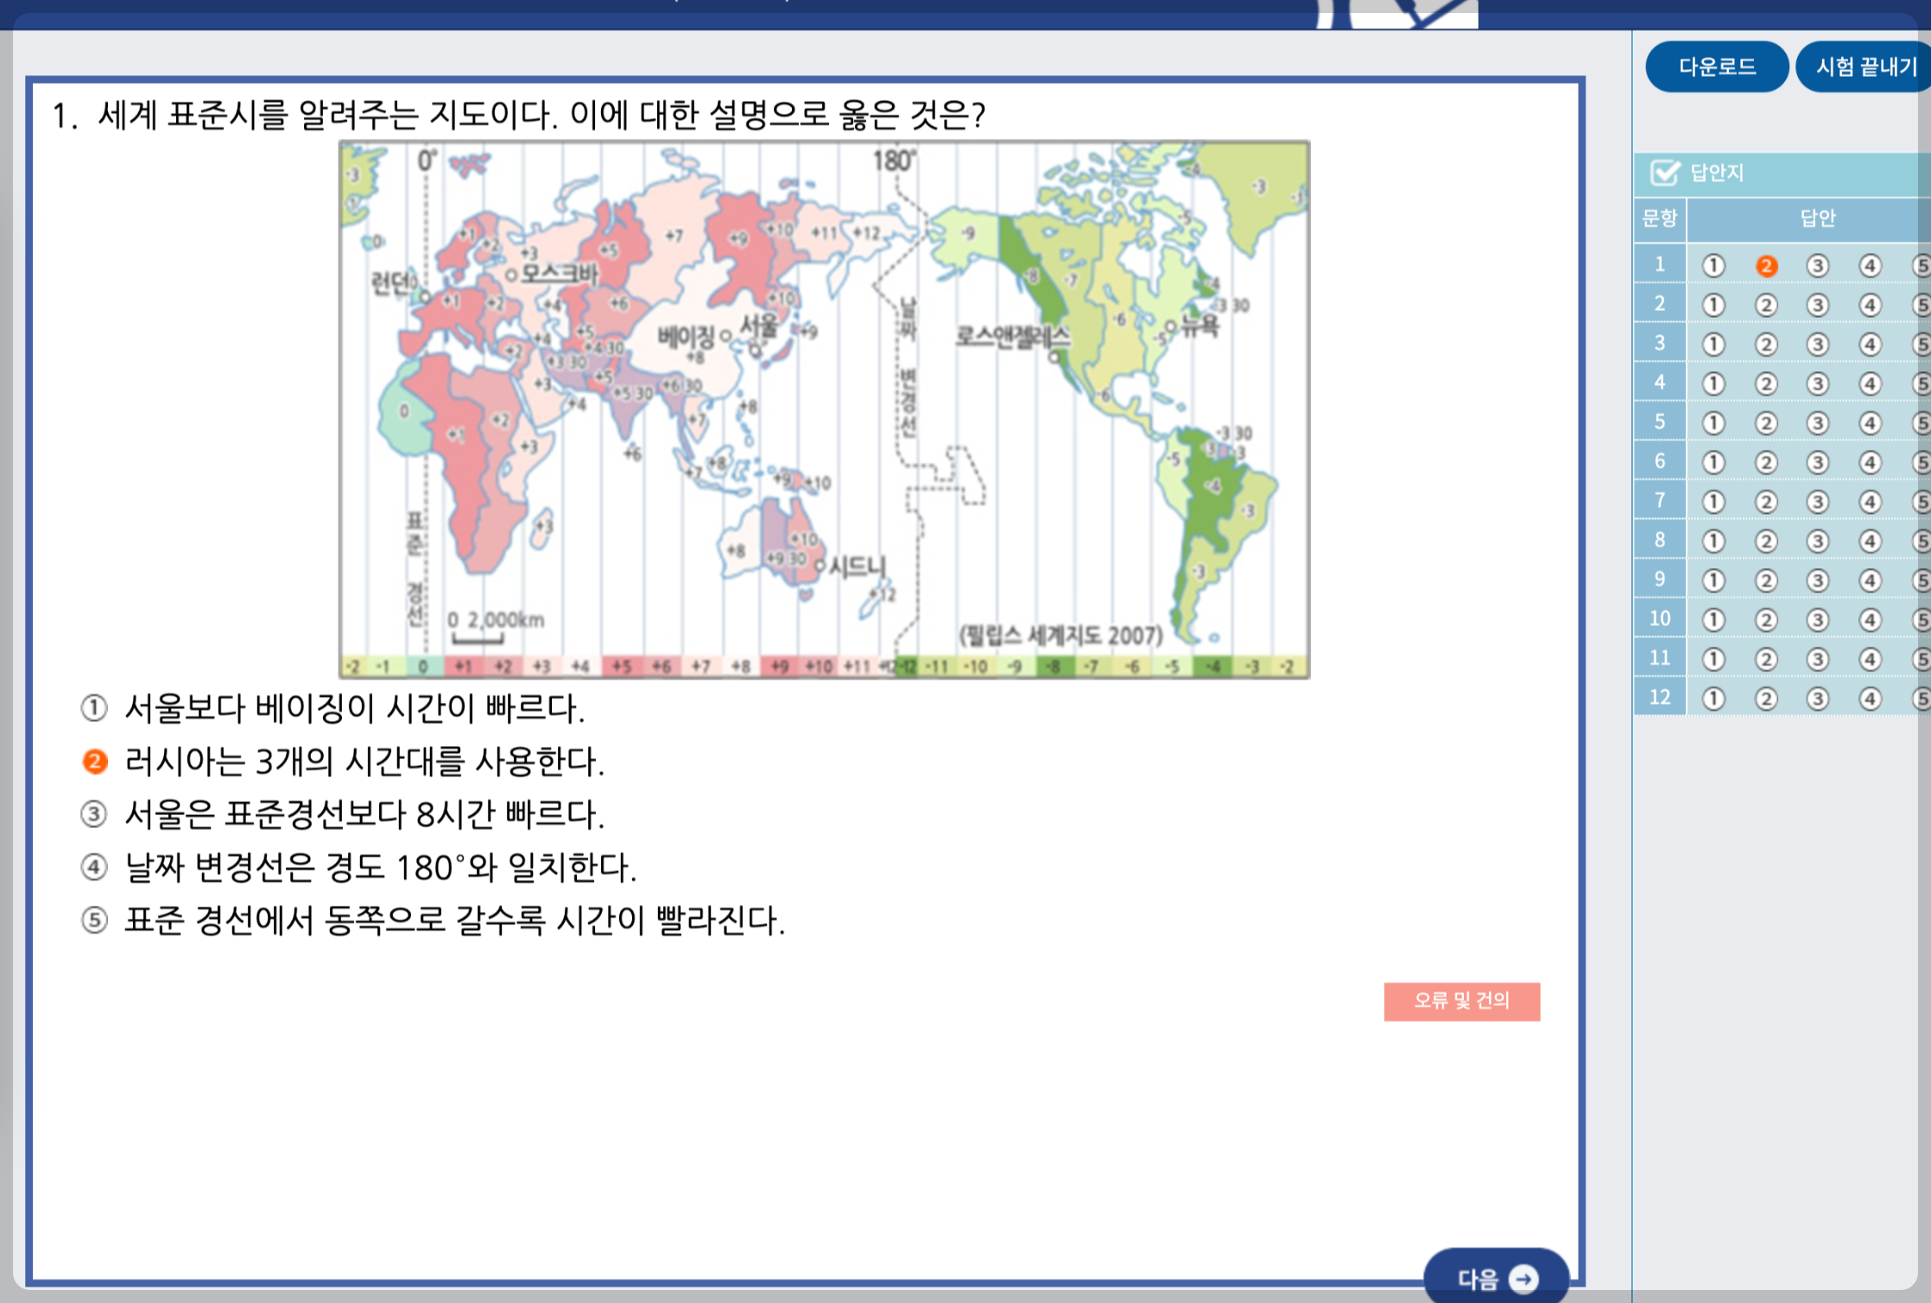Choose option ④ about 날짜 변경선
The height and width of the screenshot is (1303, 1931).
[x=94, y=867]
